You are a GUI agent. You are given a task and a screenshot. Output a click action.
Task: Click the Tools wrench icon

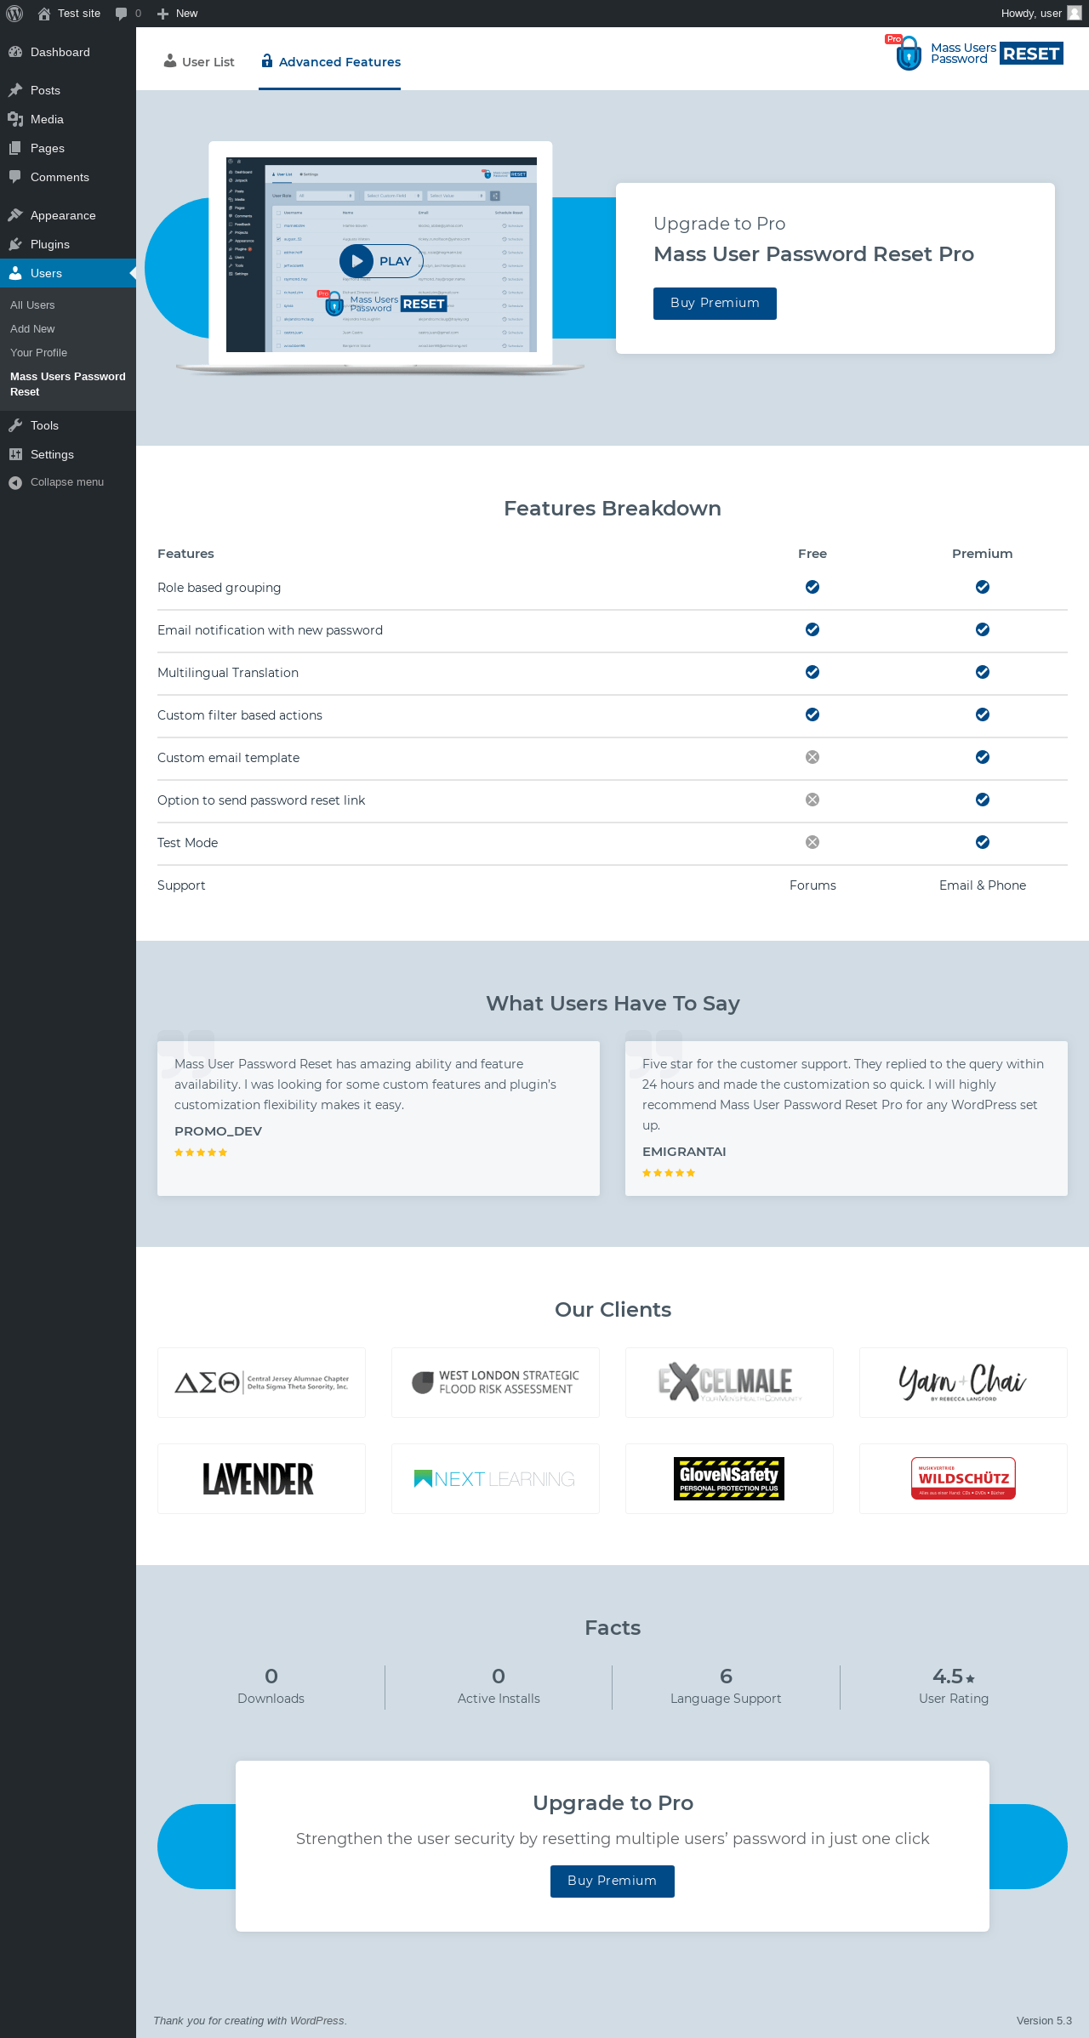point(15,425)
